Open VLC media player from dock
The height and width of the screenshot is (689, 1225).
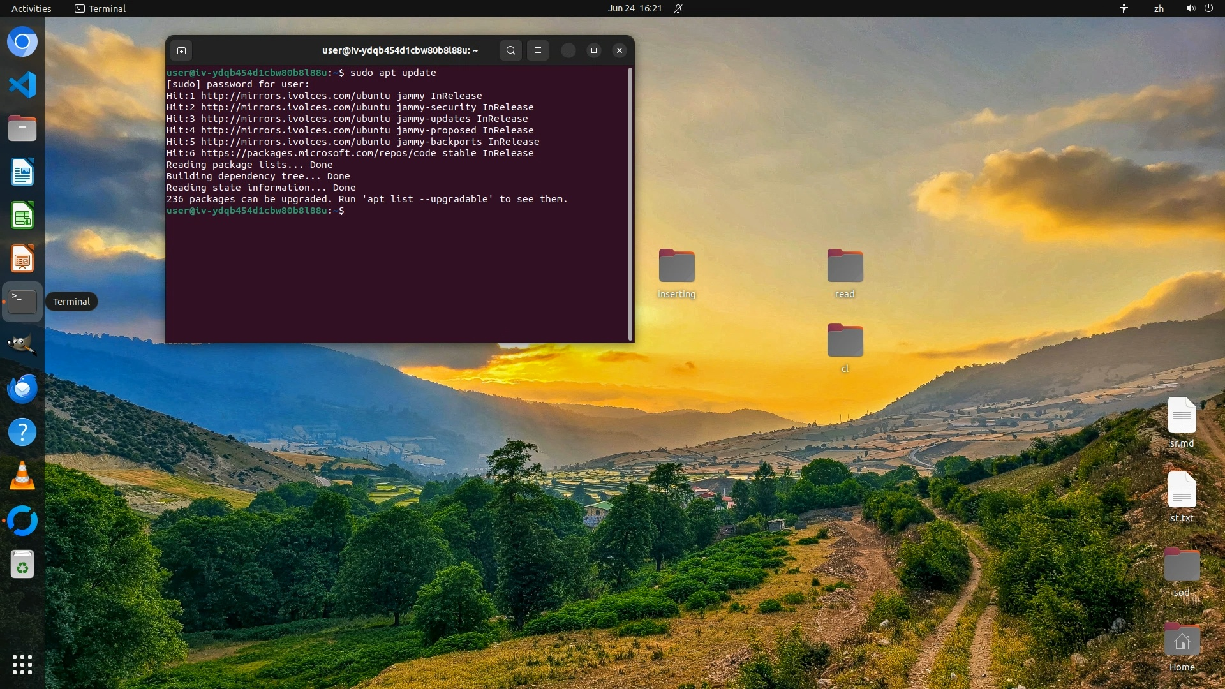coord(22,476)
